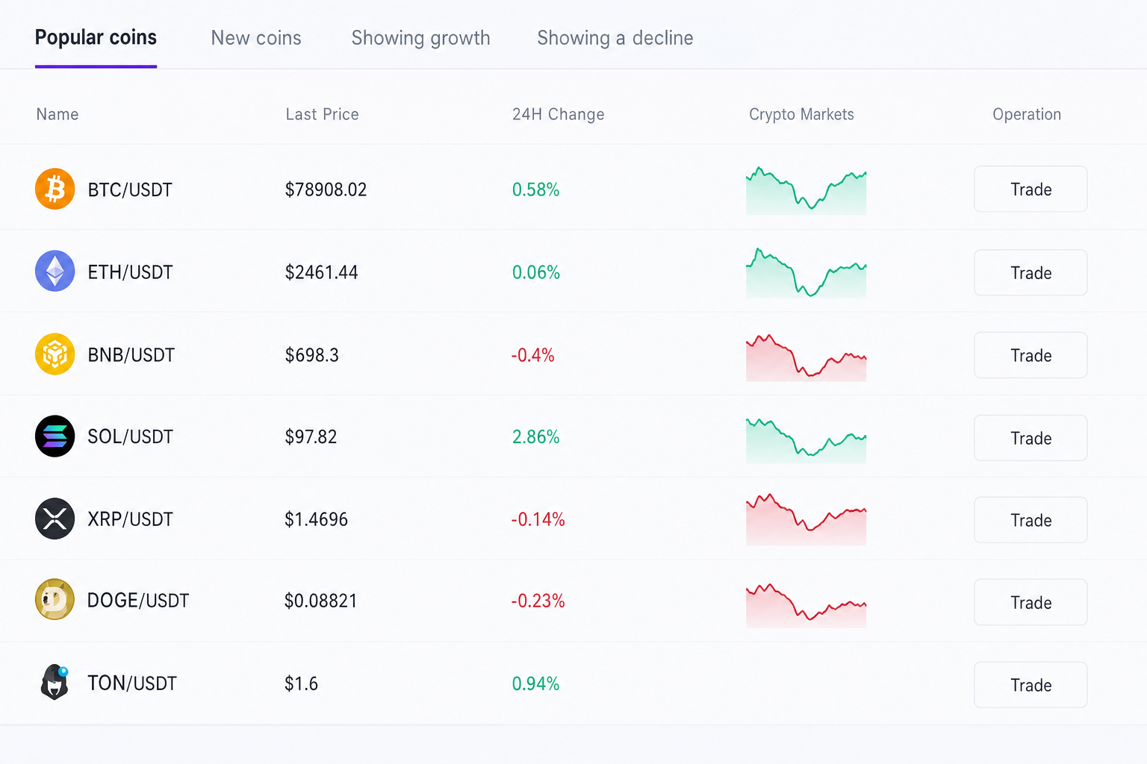Click the $698.3 price value
Screen dimensions: 1147x764
(x=311, y=355)
